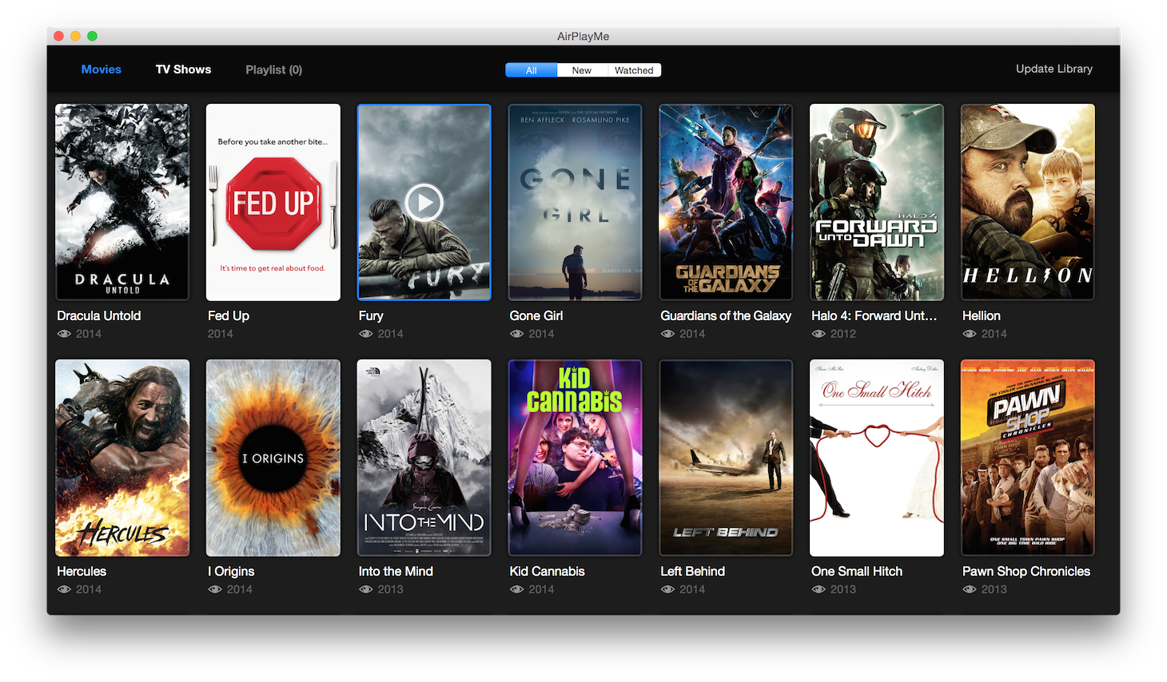Toggle watched eye icon under One Small Hitch

click(818, 589)
